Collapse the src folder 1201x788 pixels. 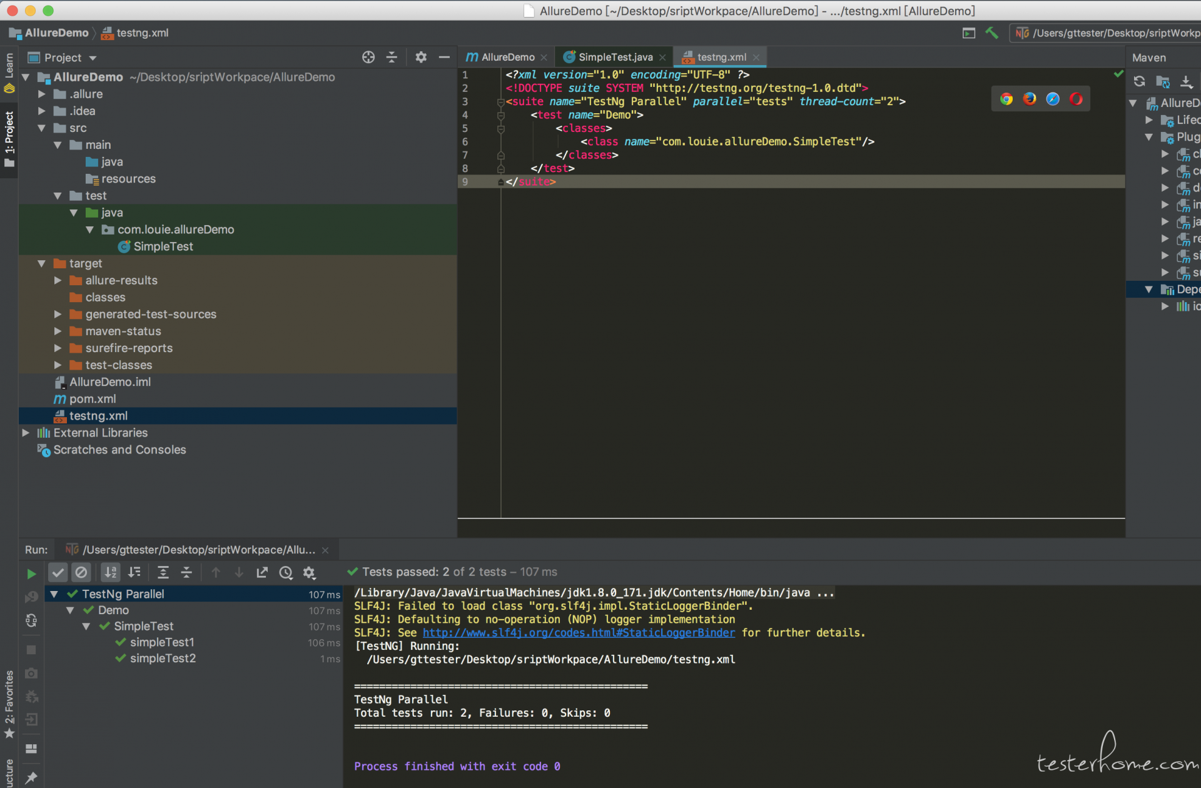point(42,128)
